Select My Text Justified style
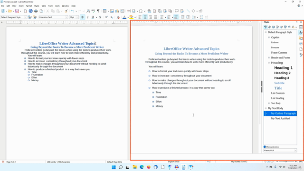Screen dimensions: 304x171 coord(280,118)
